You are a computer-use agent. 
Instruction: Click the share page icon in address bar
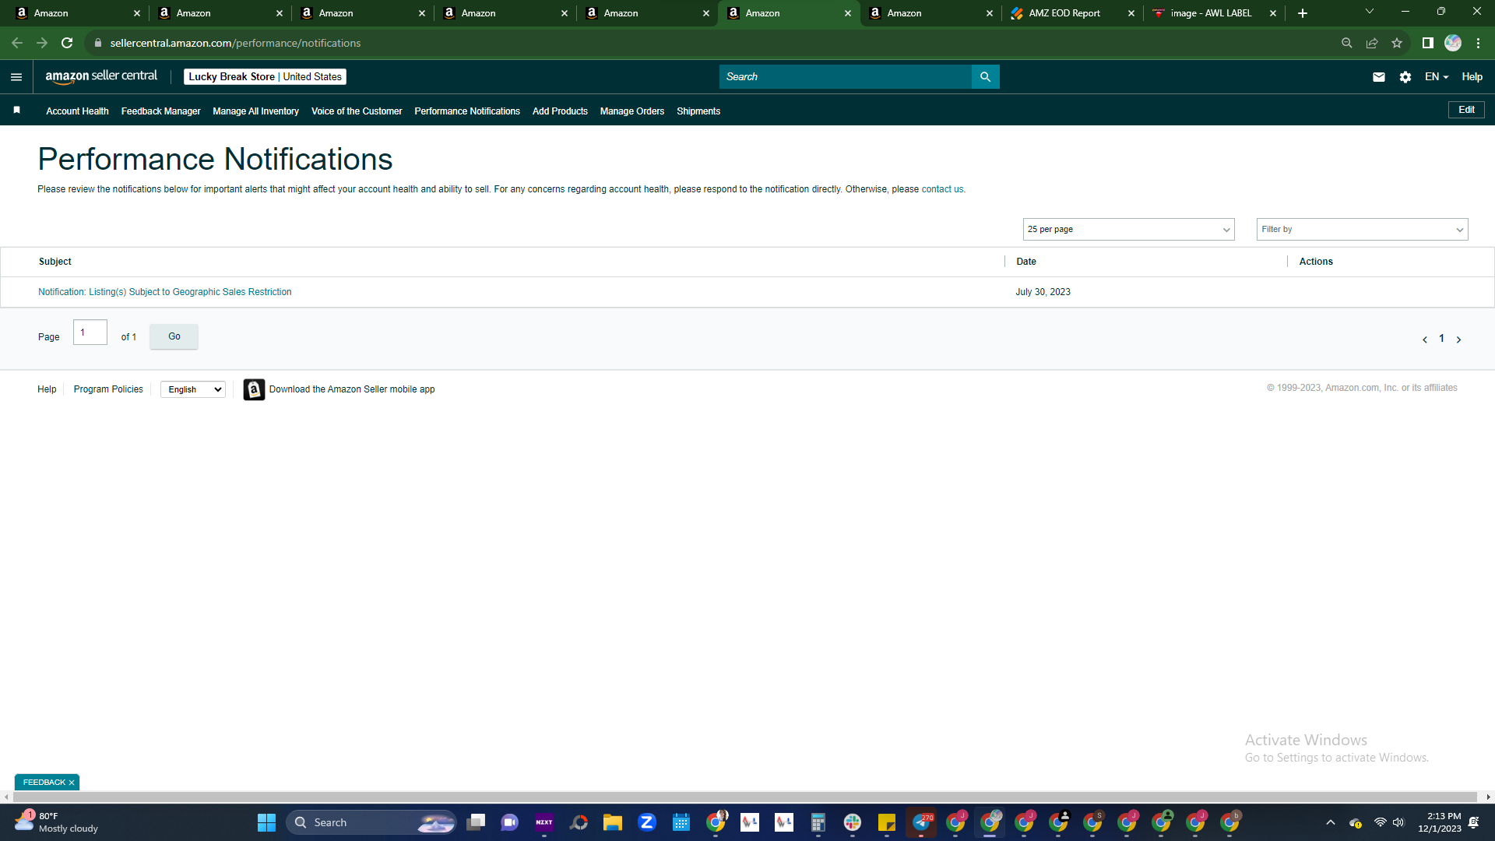pos(1372,43)
